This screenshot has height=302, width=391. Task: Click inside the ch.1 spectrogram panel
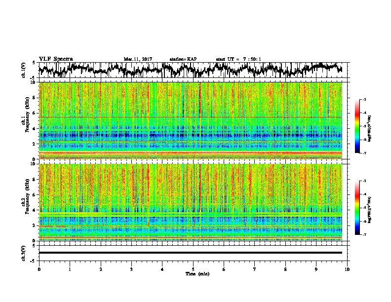click(191, 120)
